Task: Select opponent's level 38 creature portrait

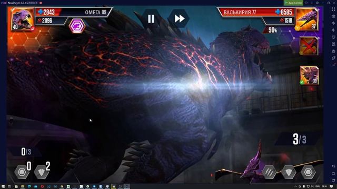Action: coord(309,75)
